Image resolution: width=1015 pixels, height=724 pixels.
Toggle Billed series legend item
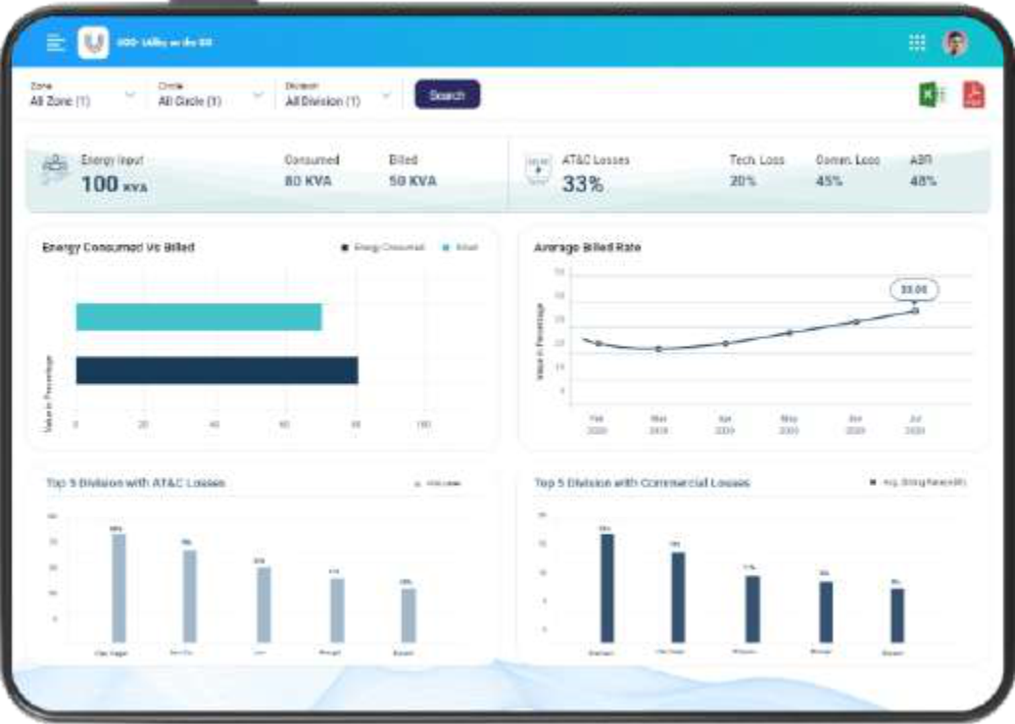(460, 248)
